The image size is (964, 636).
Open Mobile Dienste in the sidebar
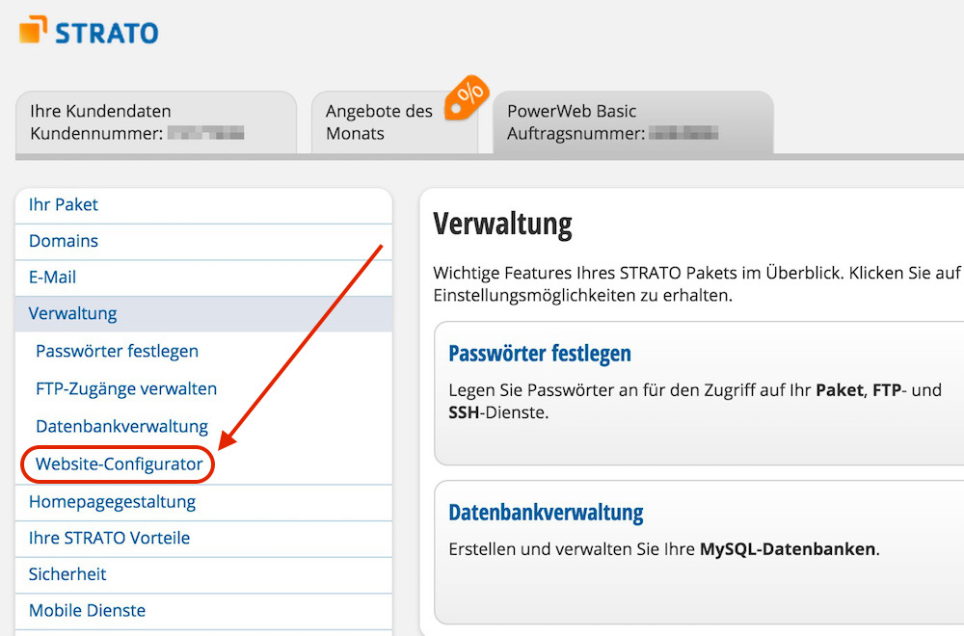click(x=203, y=611)
